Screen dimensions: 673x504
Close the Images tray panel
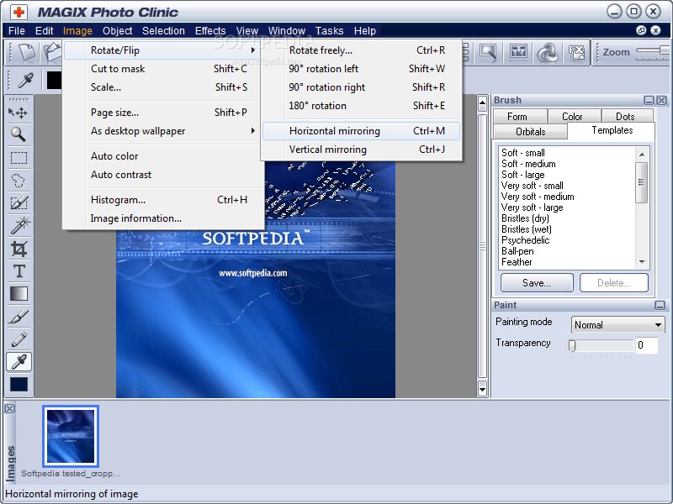(x=9, y=409)
